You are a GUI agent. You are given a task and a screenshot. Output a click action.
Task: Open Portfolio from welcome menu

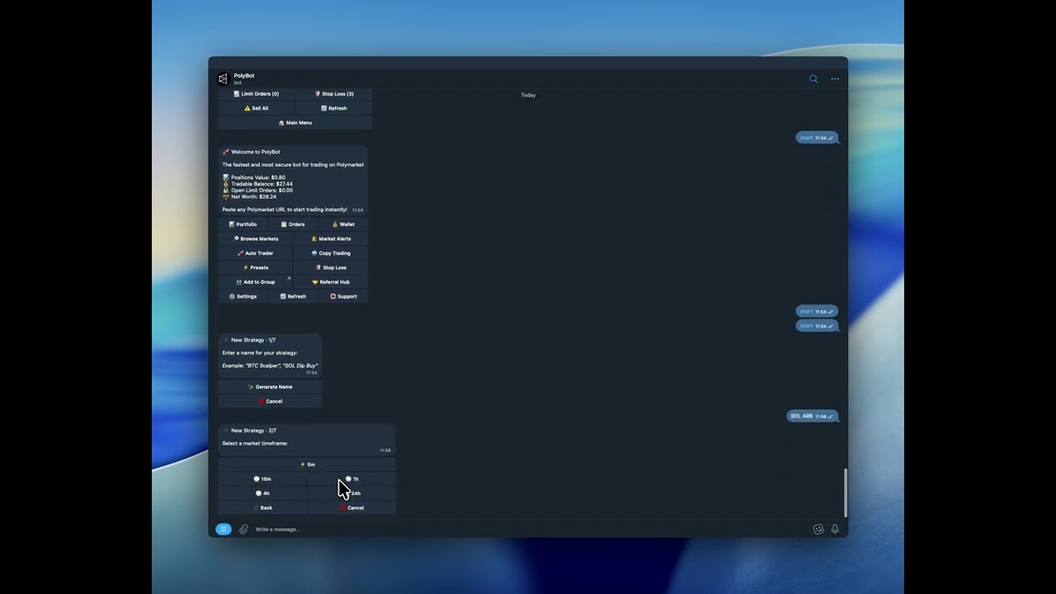[x=243, y=224]
